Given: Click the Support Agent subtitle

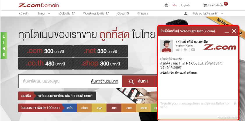Looking at the screenshot, I should 184,46.
